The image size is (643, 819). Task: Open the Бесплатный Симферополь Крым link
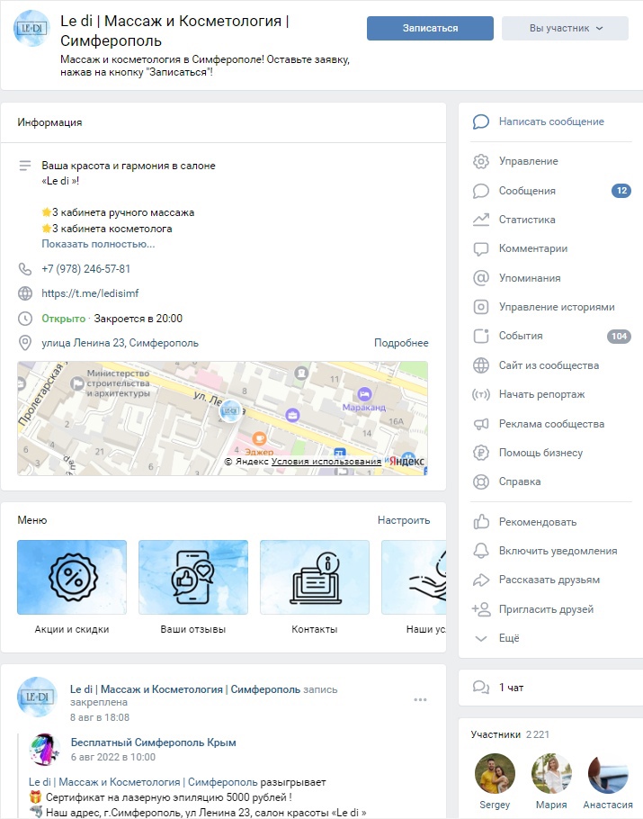(154, 742)
